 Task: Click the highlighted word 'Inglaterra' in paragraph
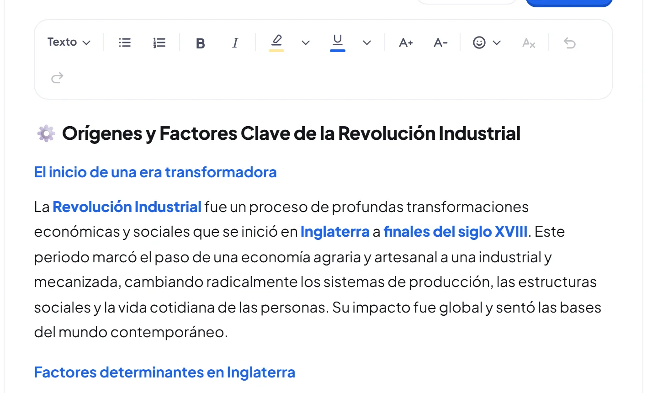pos(335,232)
